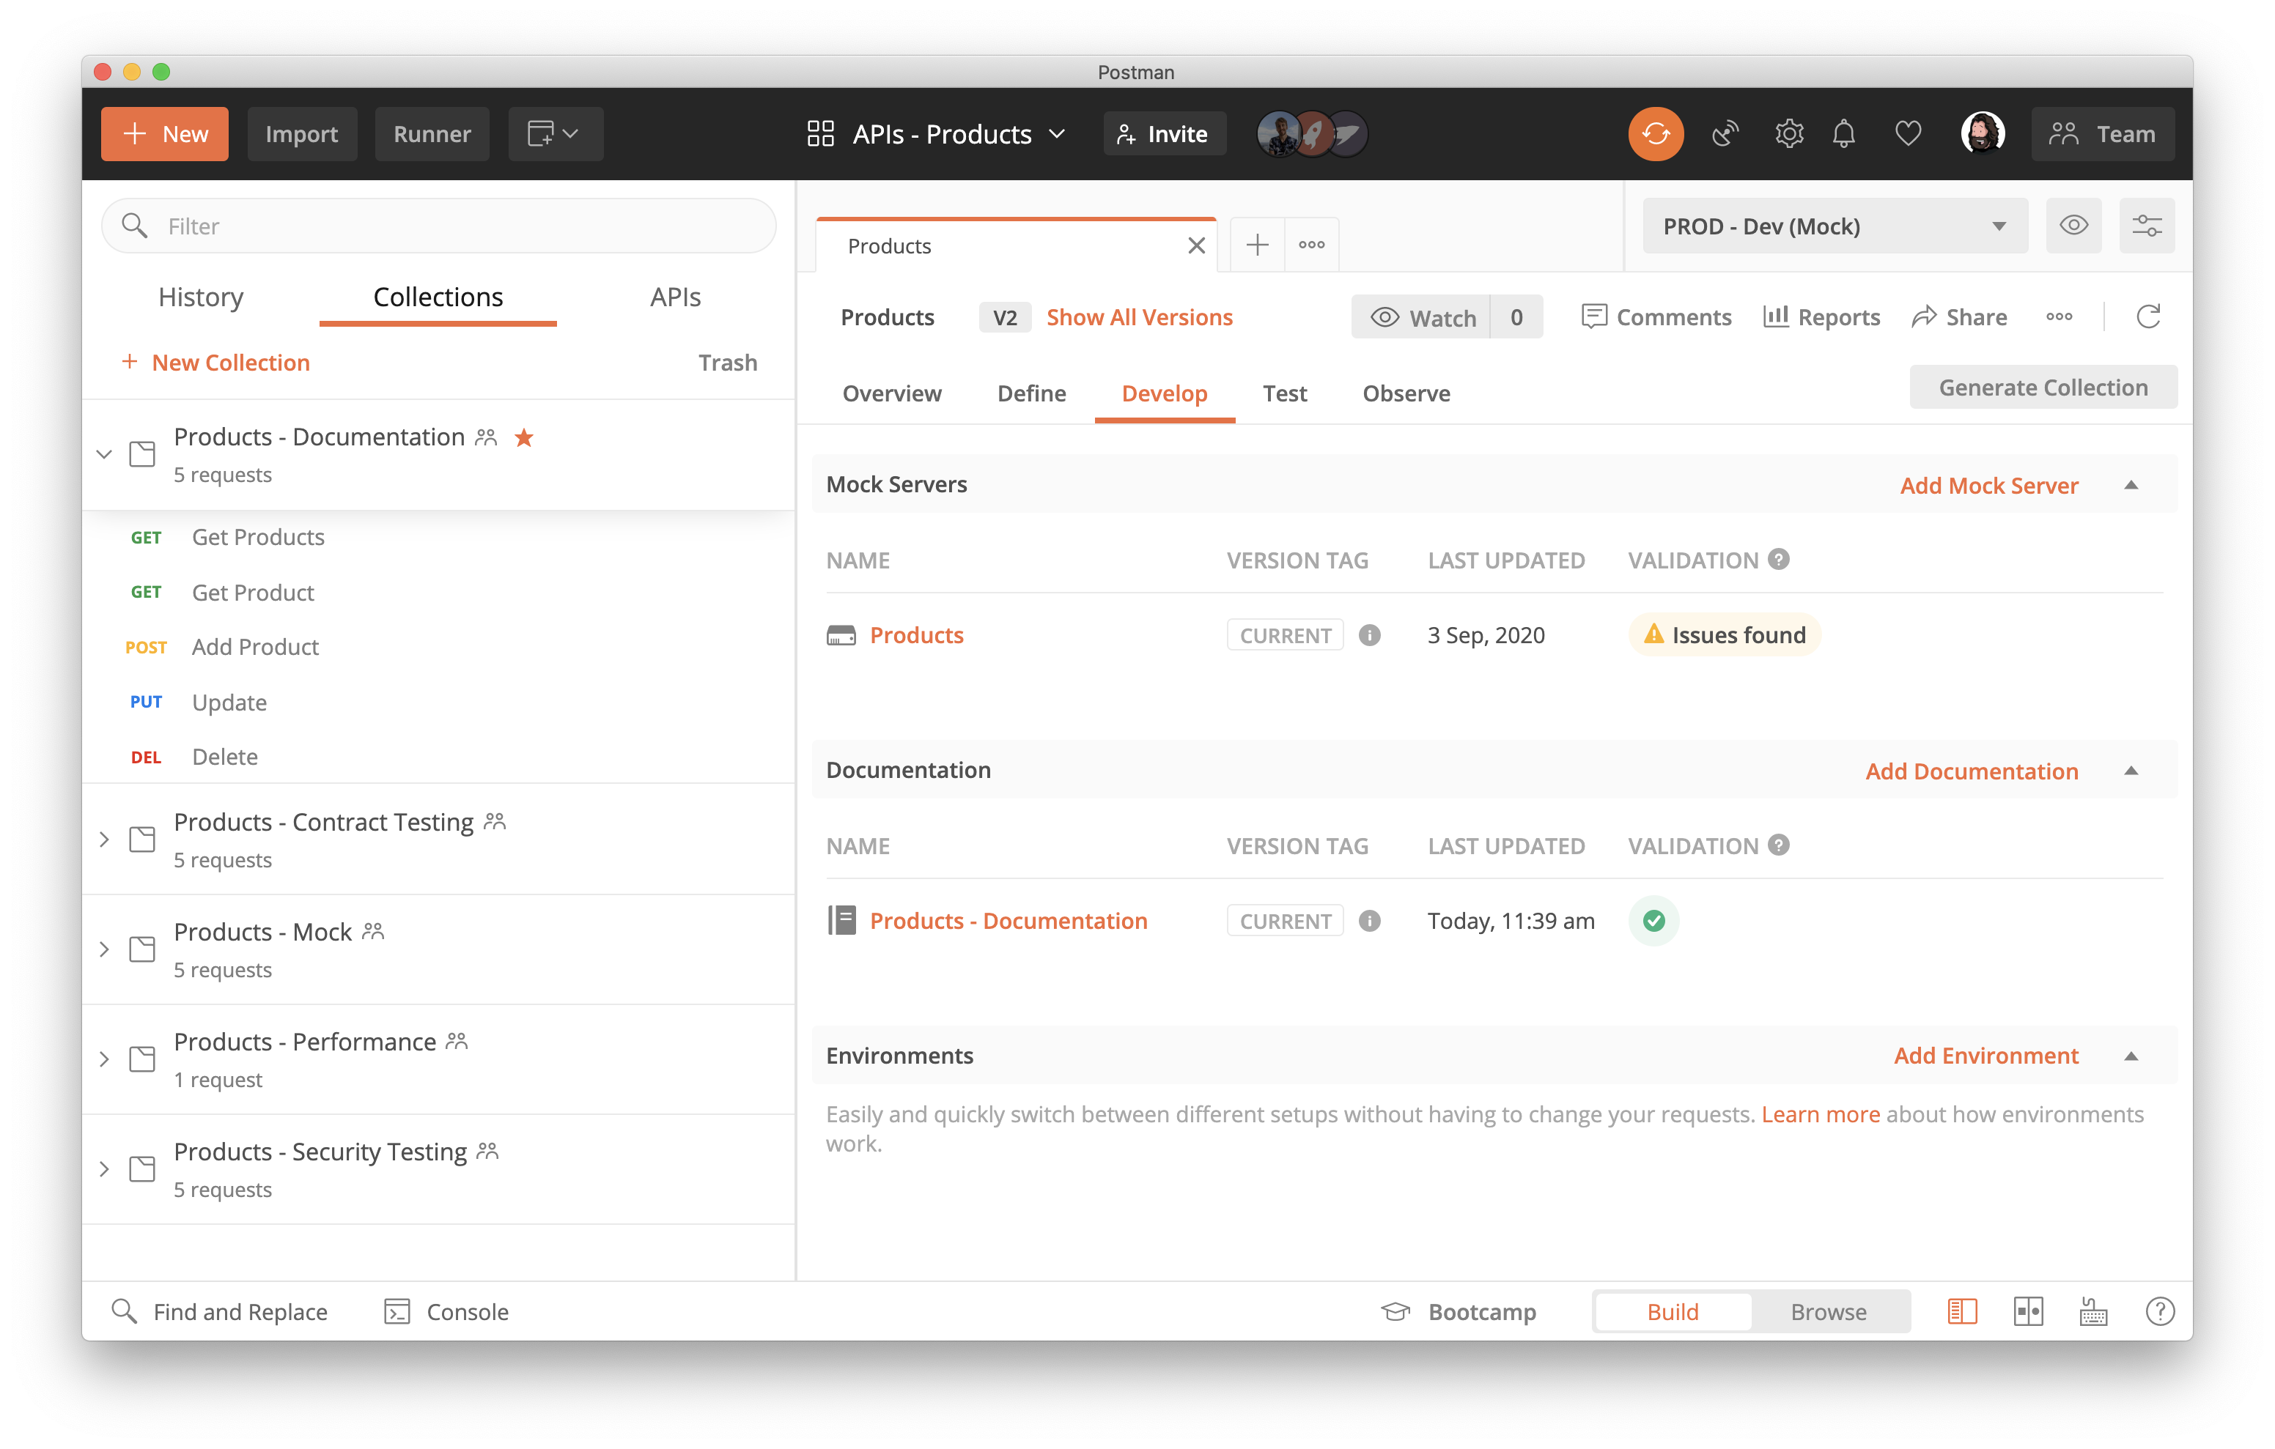Screen dimensions: 2275x1449
Task: Refresh the API view
Action: tap(2147, 316)
